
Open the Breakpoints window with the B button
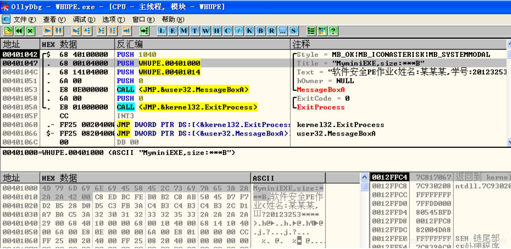(x=260, y=31)
